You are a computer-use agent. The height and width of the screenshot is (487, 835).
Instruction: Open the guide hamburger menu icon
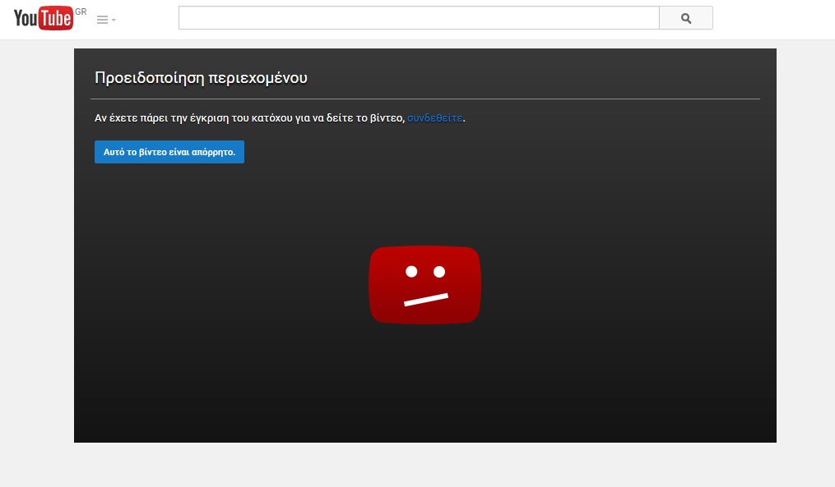pos(102,20)
